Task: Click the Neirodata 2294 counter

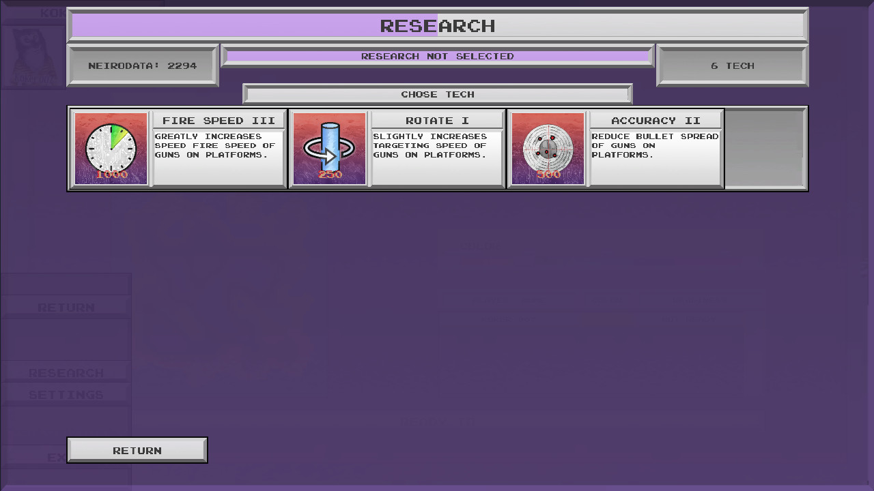Action: 142,66
